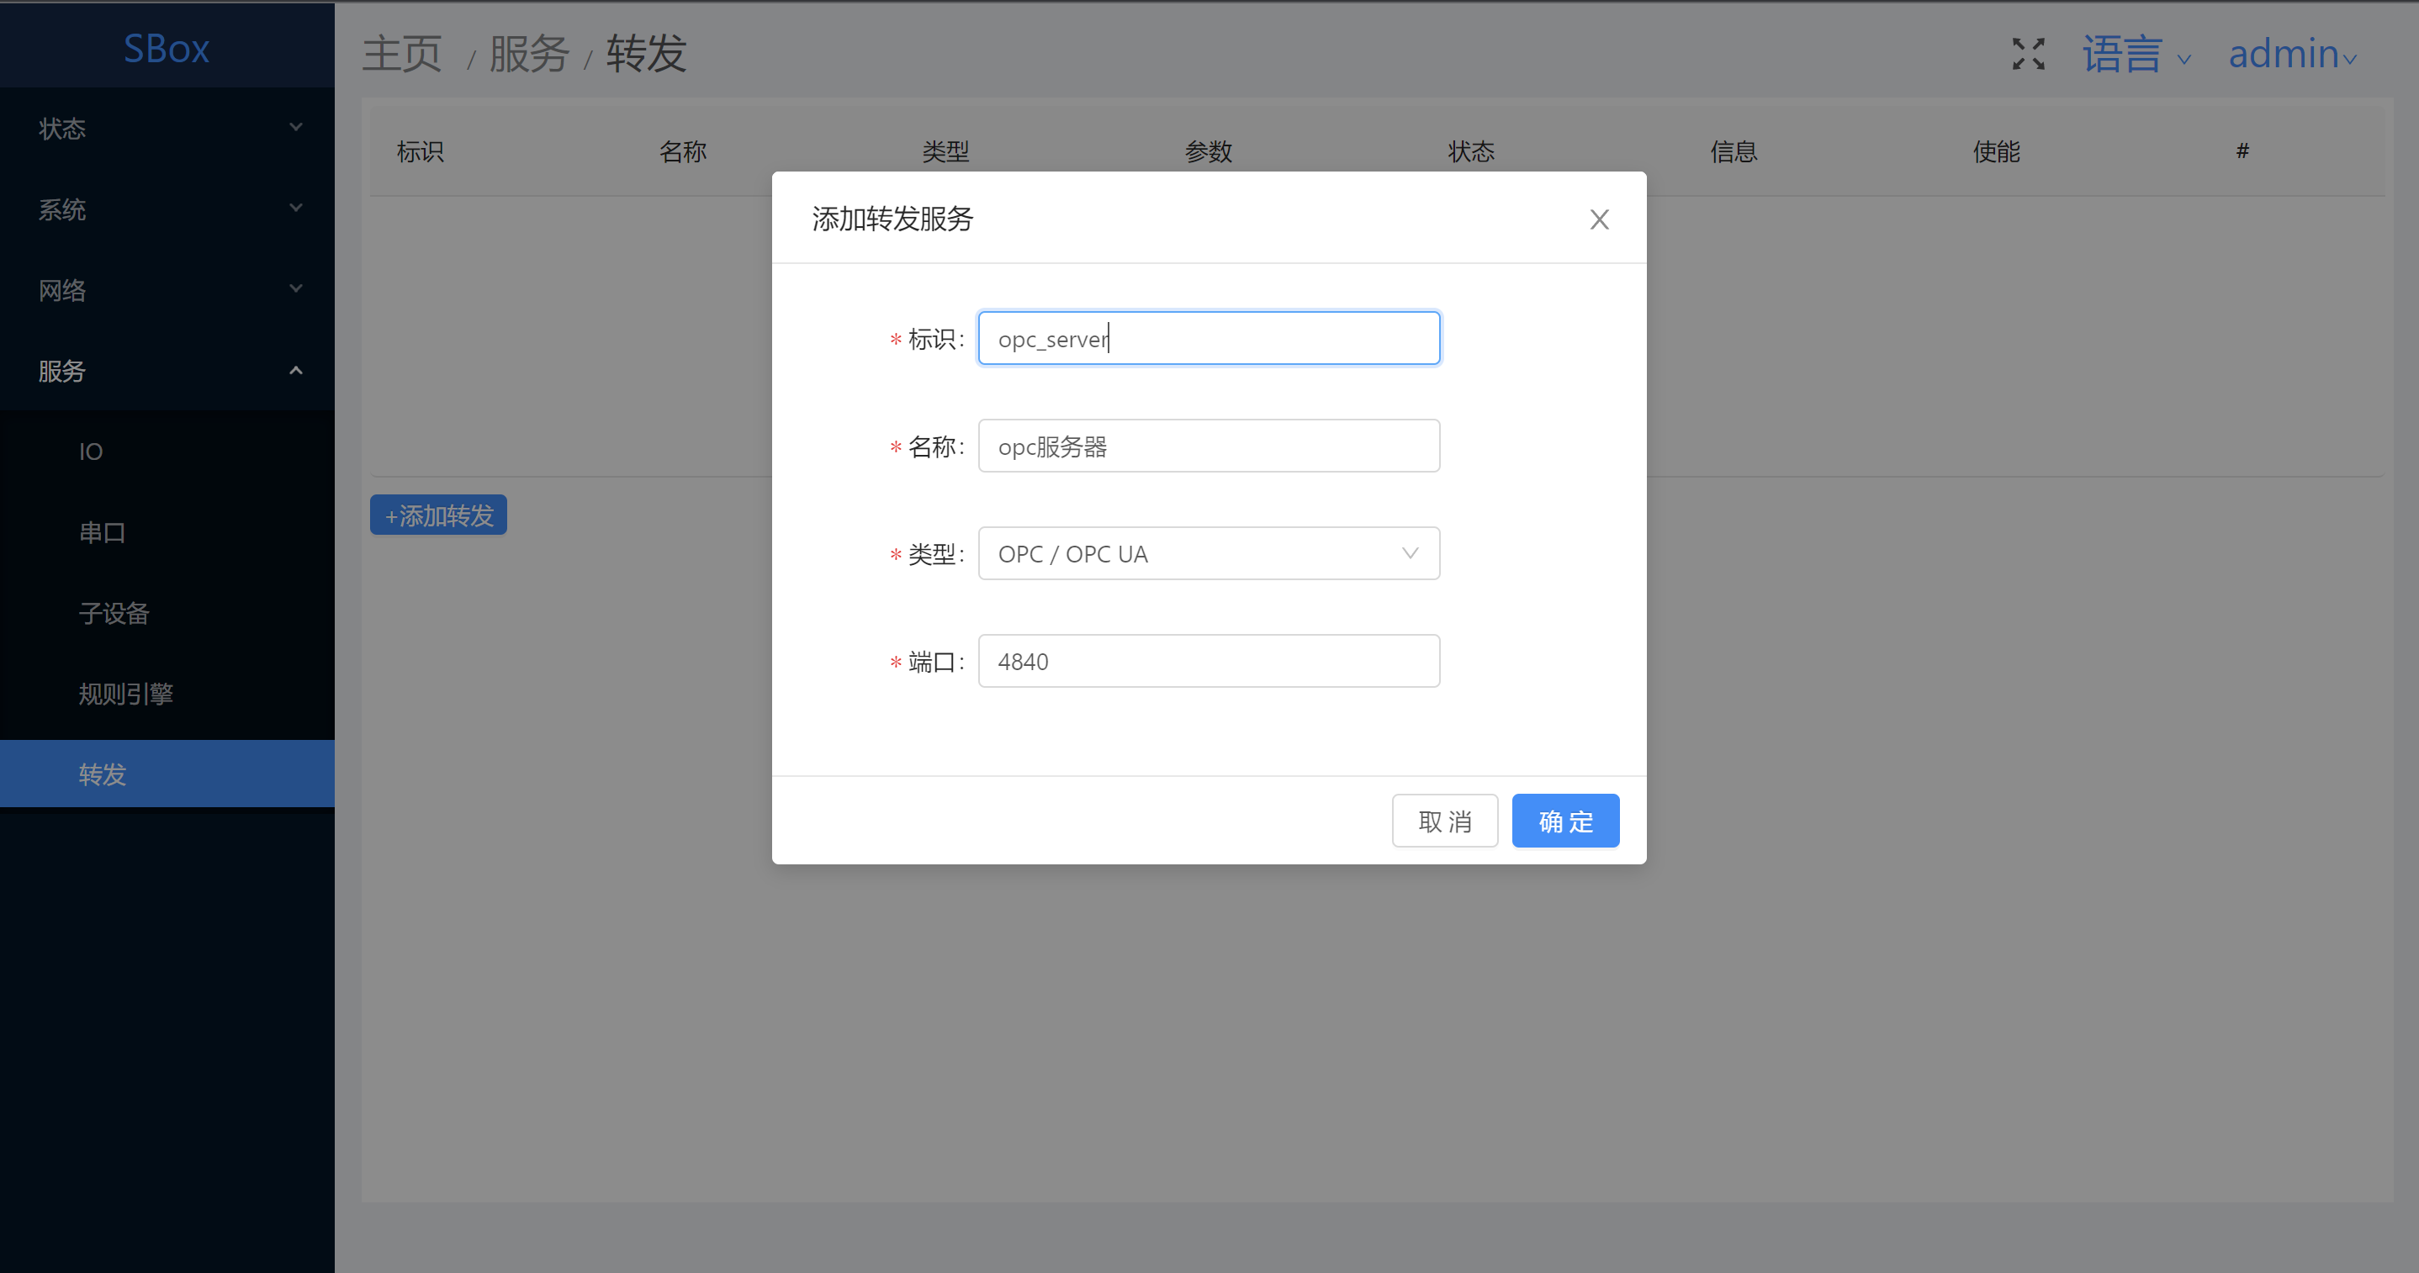The width and height of the screenshot is (2419, 1273).
Task: Expand the 网络 sidebar menu
Action: 167,290
